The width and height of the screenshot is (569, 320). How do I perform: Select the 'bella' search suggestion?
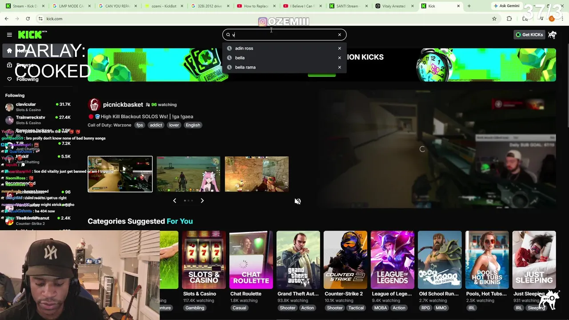coord(240,58)
